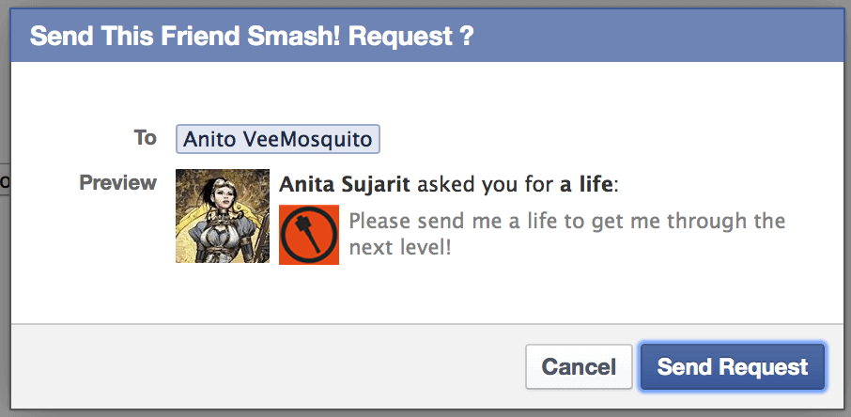The image size is (851, 417).
Task: Click the "To" field label
Action: [x=145, y=138]
